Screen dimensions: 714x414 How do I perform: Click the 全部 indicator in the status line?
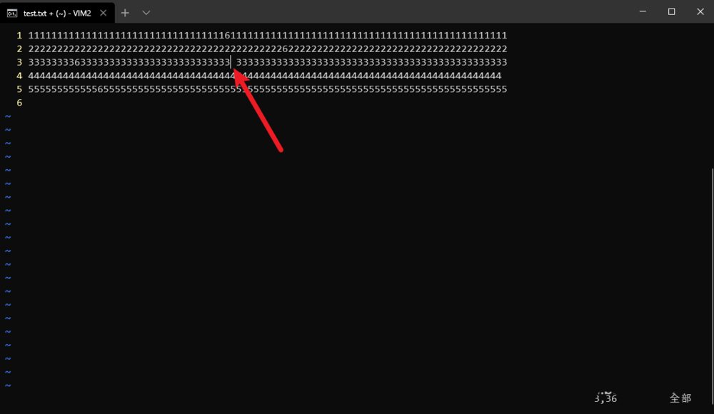(x=680, y=398)
